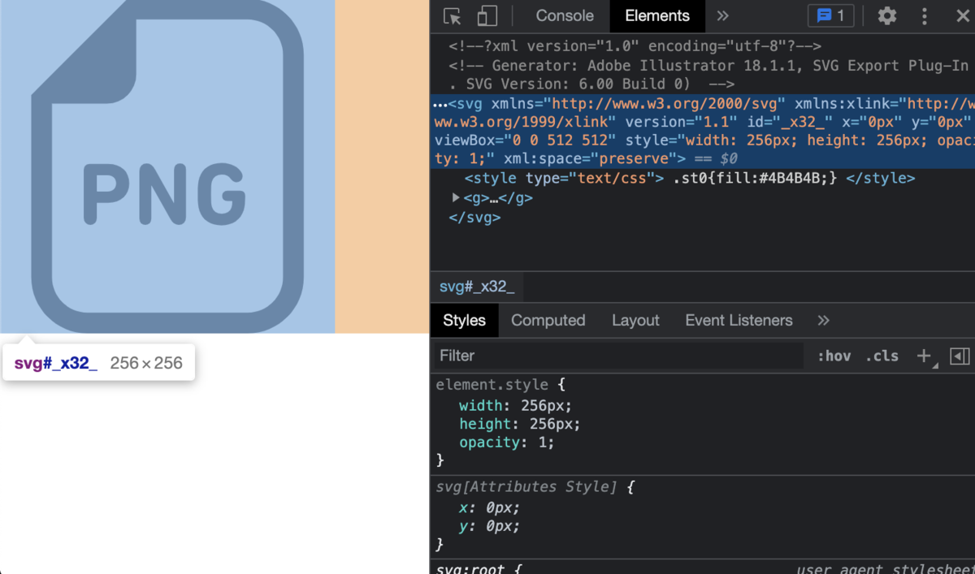Open DevTools settings gear

coord(887,15)
